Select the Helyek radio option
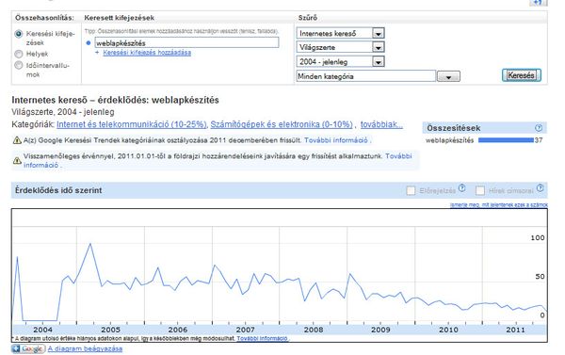Image resolution: width=565 pixels, height=355 pixels. tap(19, 54)
